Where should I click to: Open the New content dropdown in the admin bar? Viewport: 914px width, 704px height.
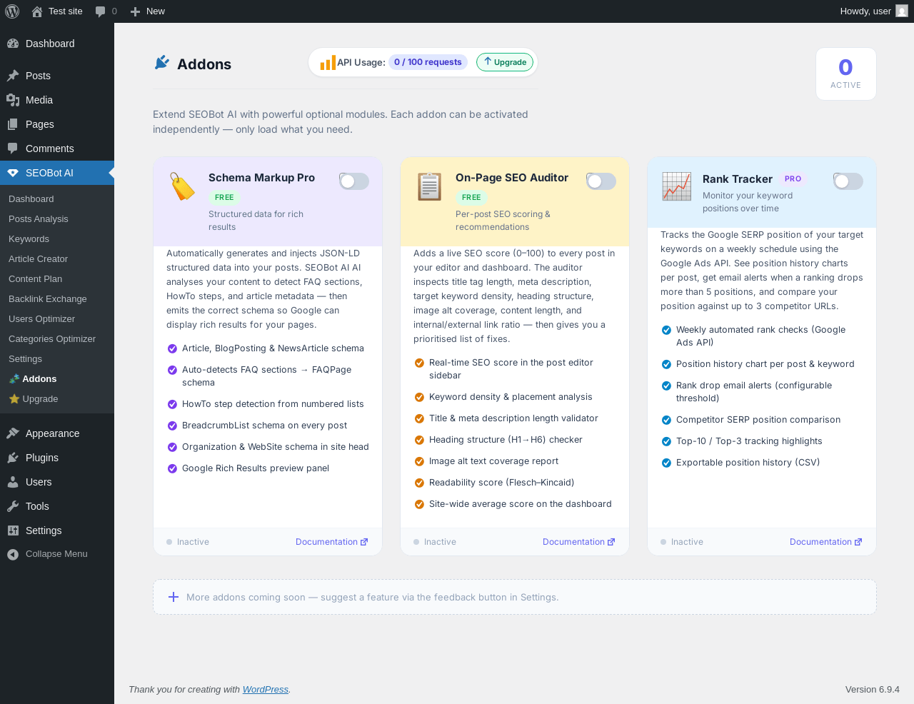point(148,11)
